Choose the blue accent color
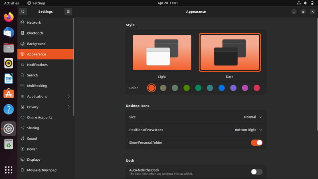 pyautogui.click(x=221, y=88)
